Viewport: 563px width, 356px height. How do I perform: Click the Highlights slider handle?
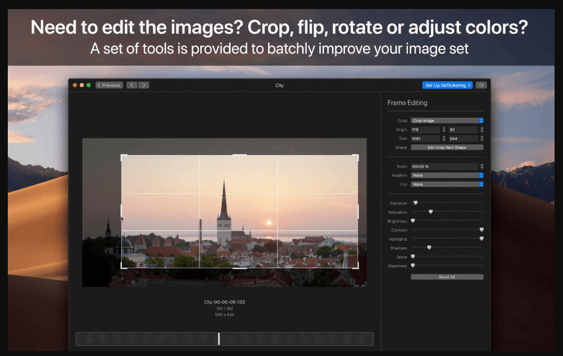[x=481, y=239]
